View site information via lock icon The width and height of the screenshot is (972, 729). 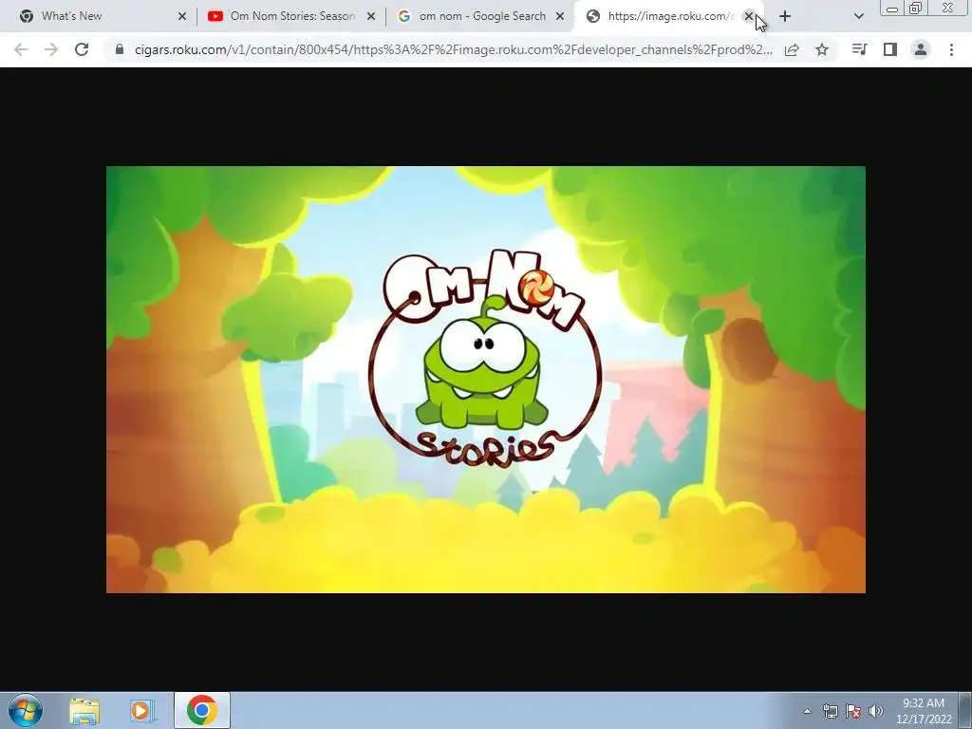point(120,49)
